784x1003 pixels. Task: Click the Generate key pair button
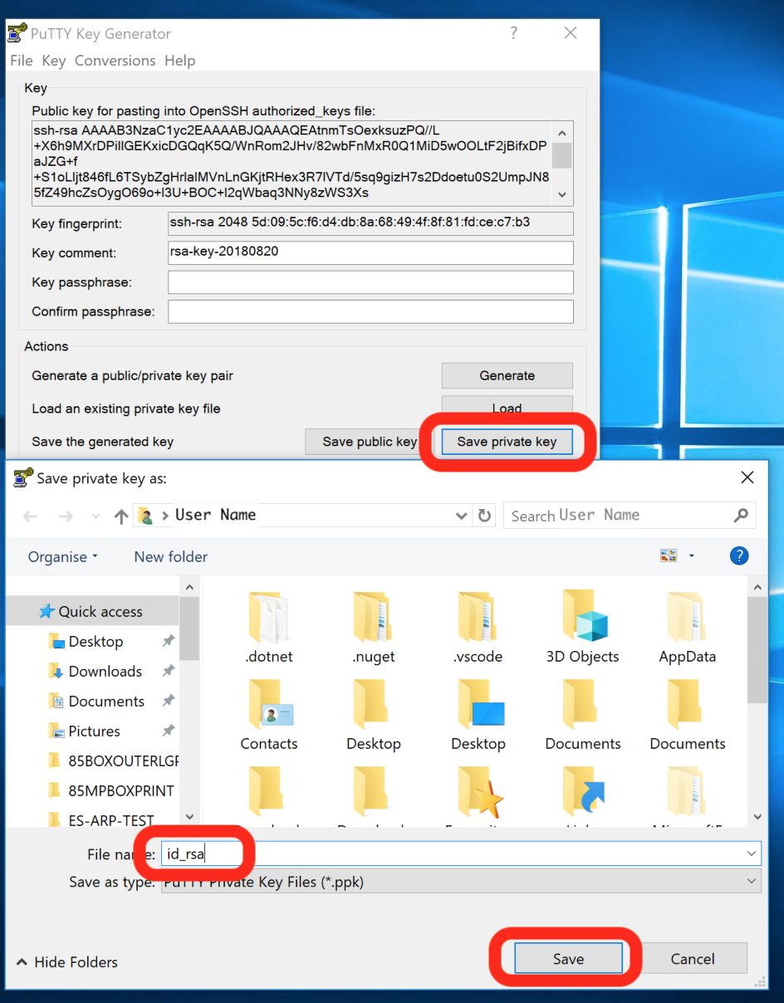[507, 375]
